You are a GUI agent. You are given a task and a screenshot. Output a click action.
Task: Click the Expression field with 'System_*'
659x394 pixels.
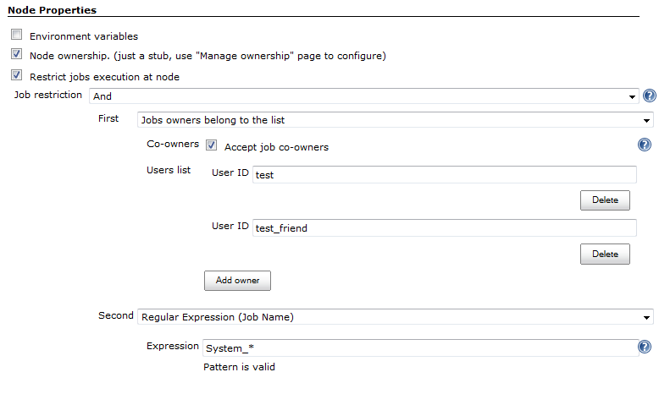pyautogui.click(x=420, y=347)
